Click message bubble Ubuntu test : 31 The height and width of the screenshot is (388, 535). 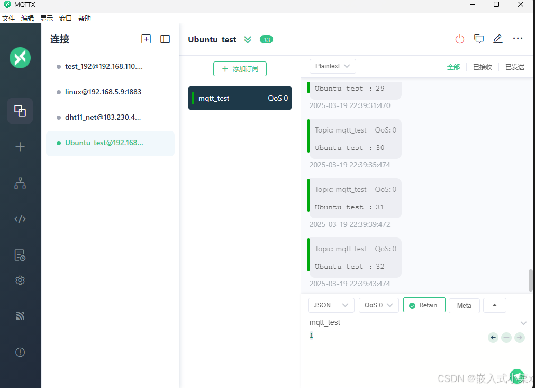coord(355,198)
